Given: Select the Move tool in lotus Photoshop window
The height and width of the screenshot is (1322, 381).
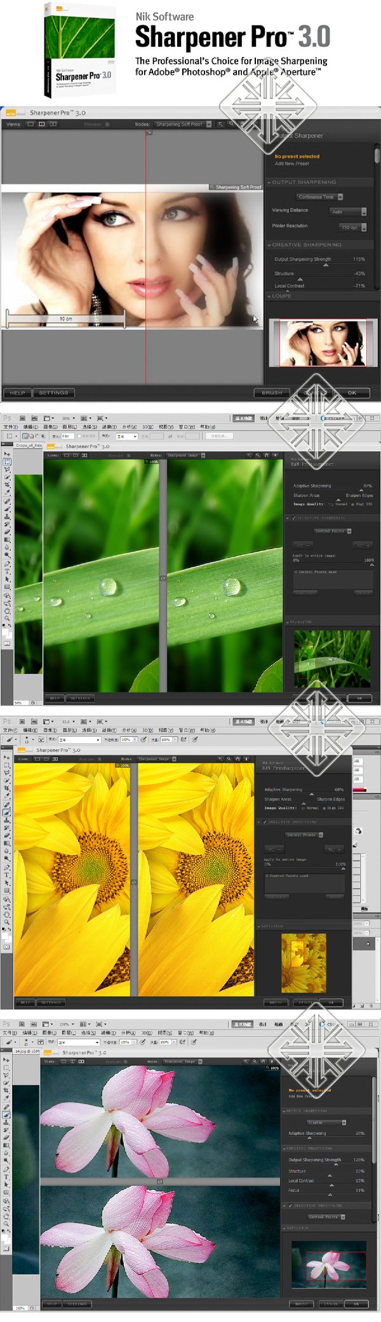Looking at the screenshot, I should click(7, 1060).
